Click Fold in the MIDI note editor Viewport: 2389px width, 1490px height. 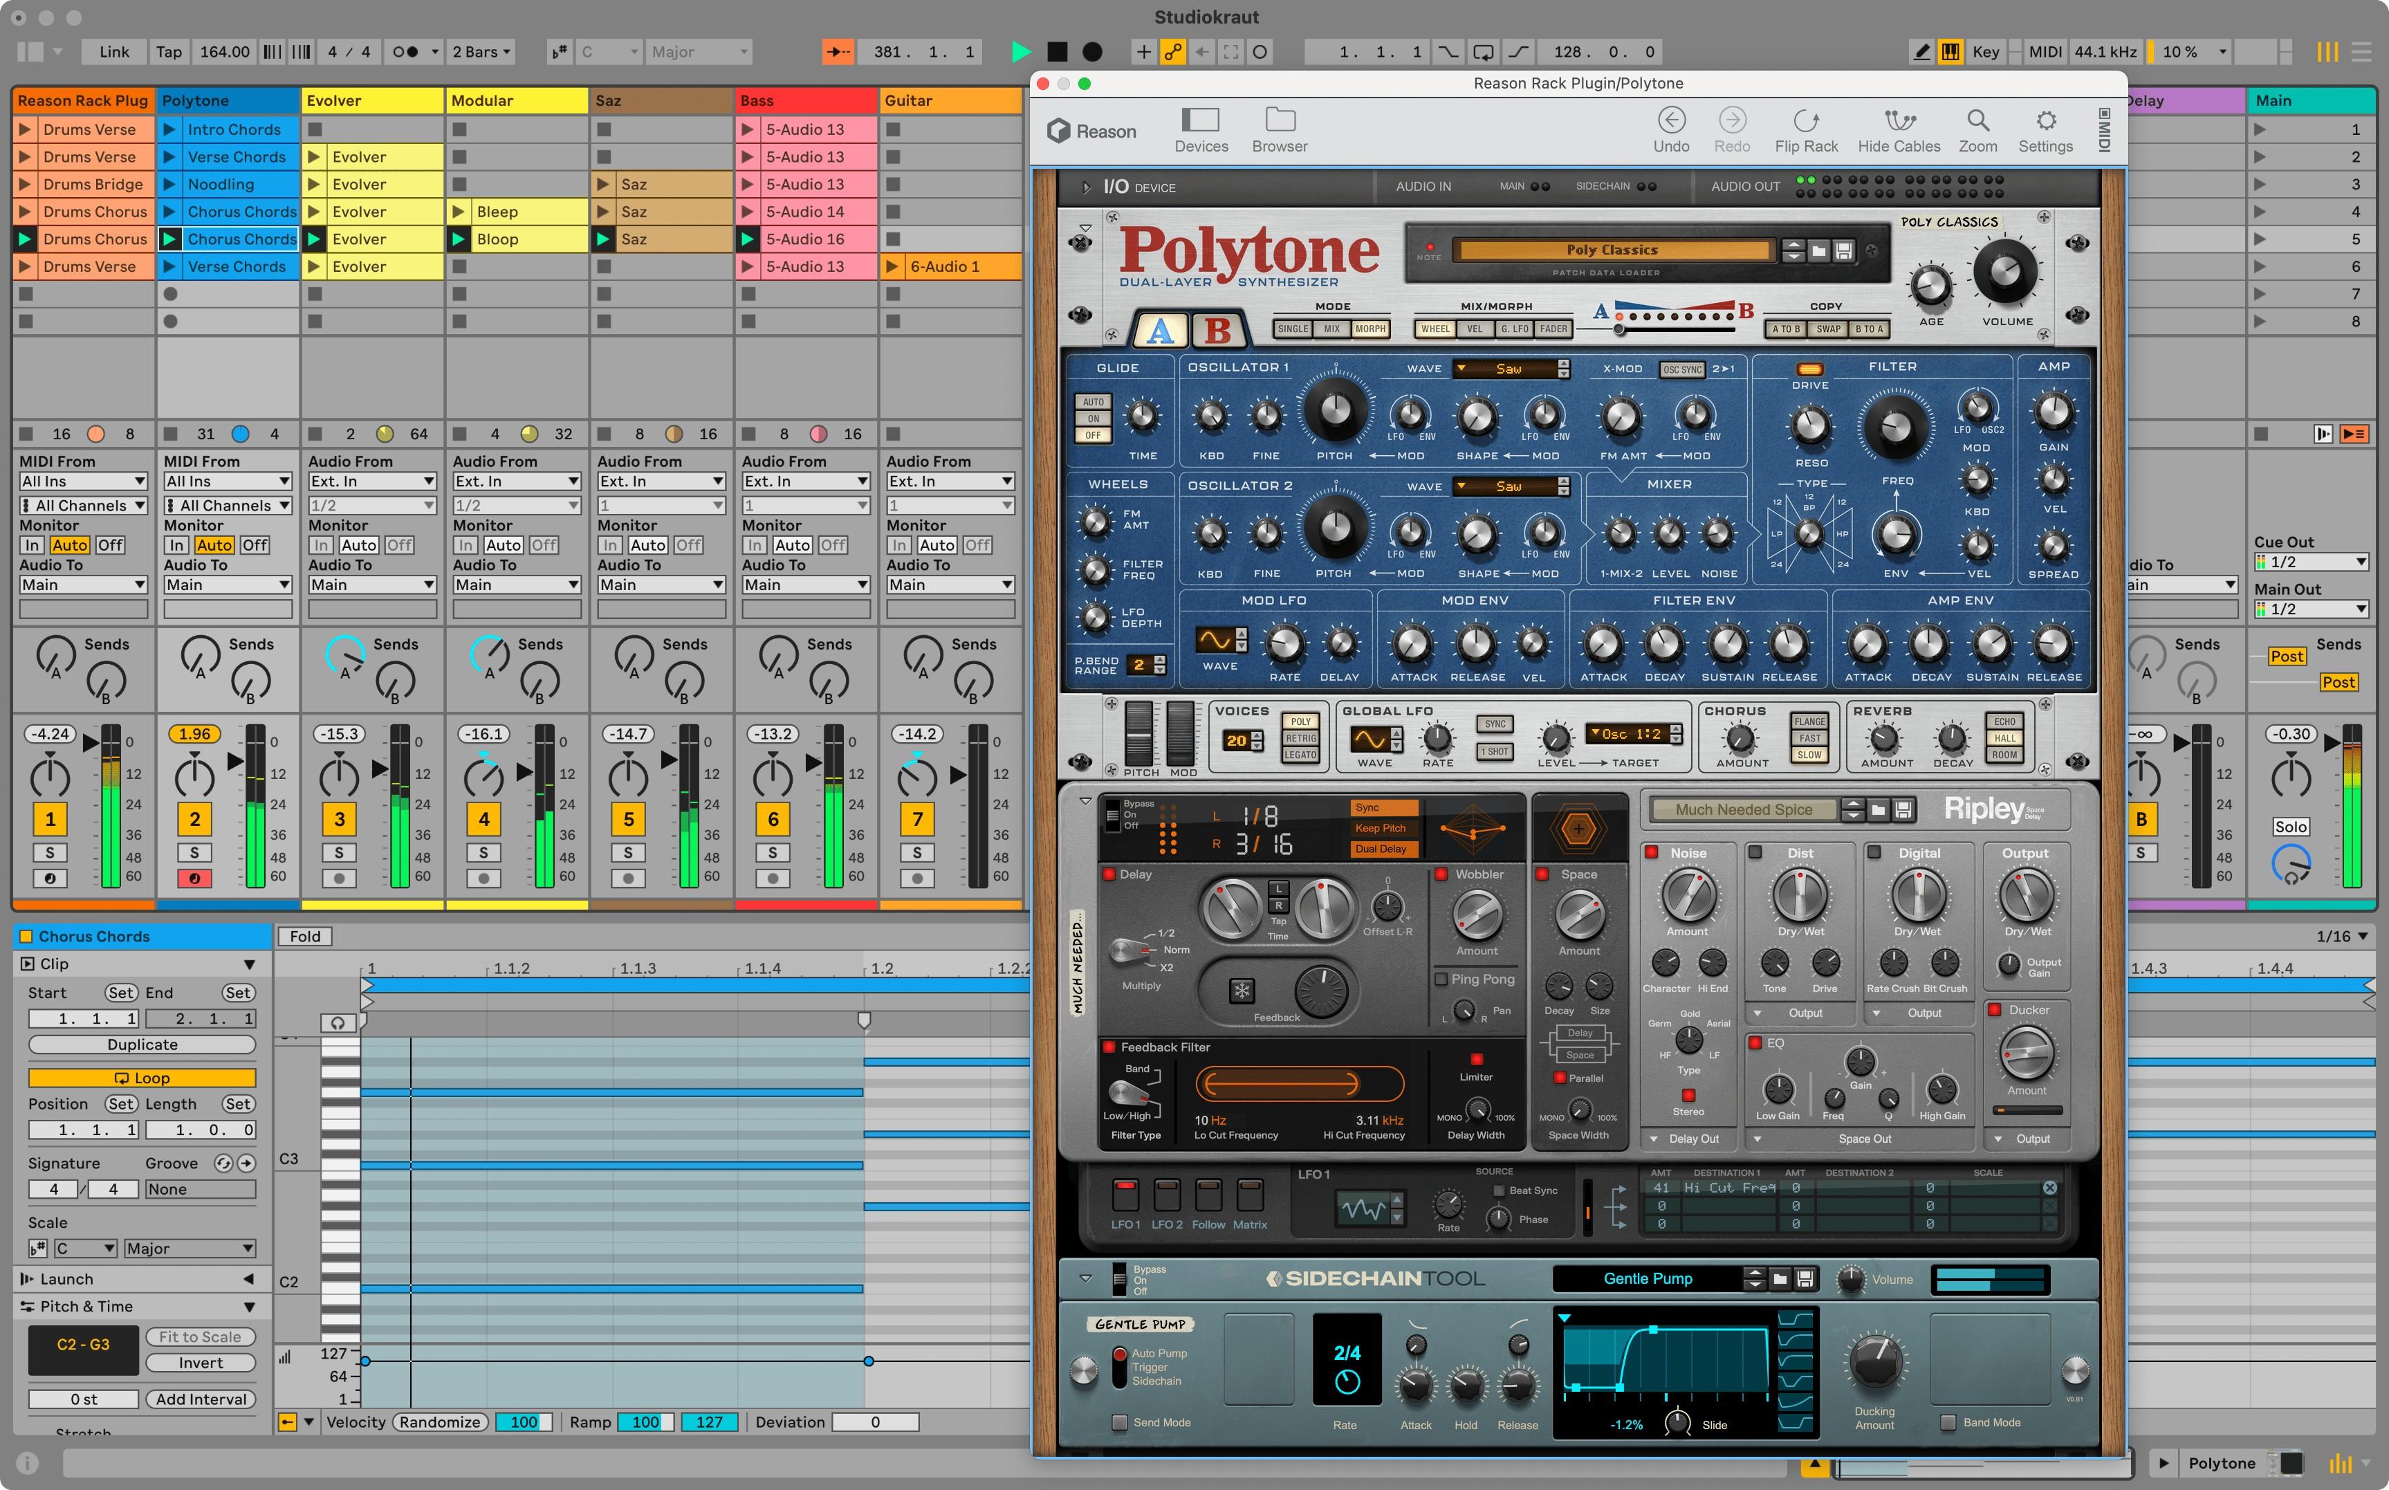306,935
